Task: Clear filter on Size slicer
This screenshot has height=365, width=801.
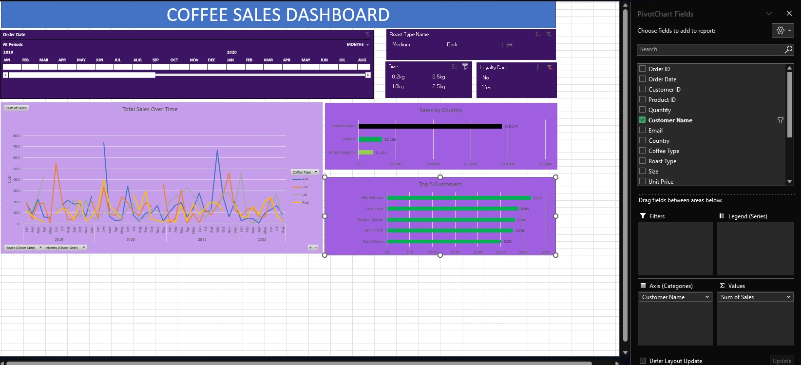Action: 465,67
